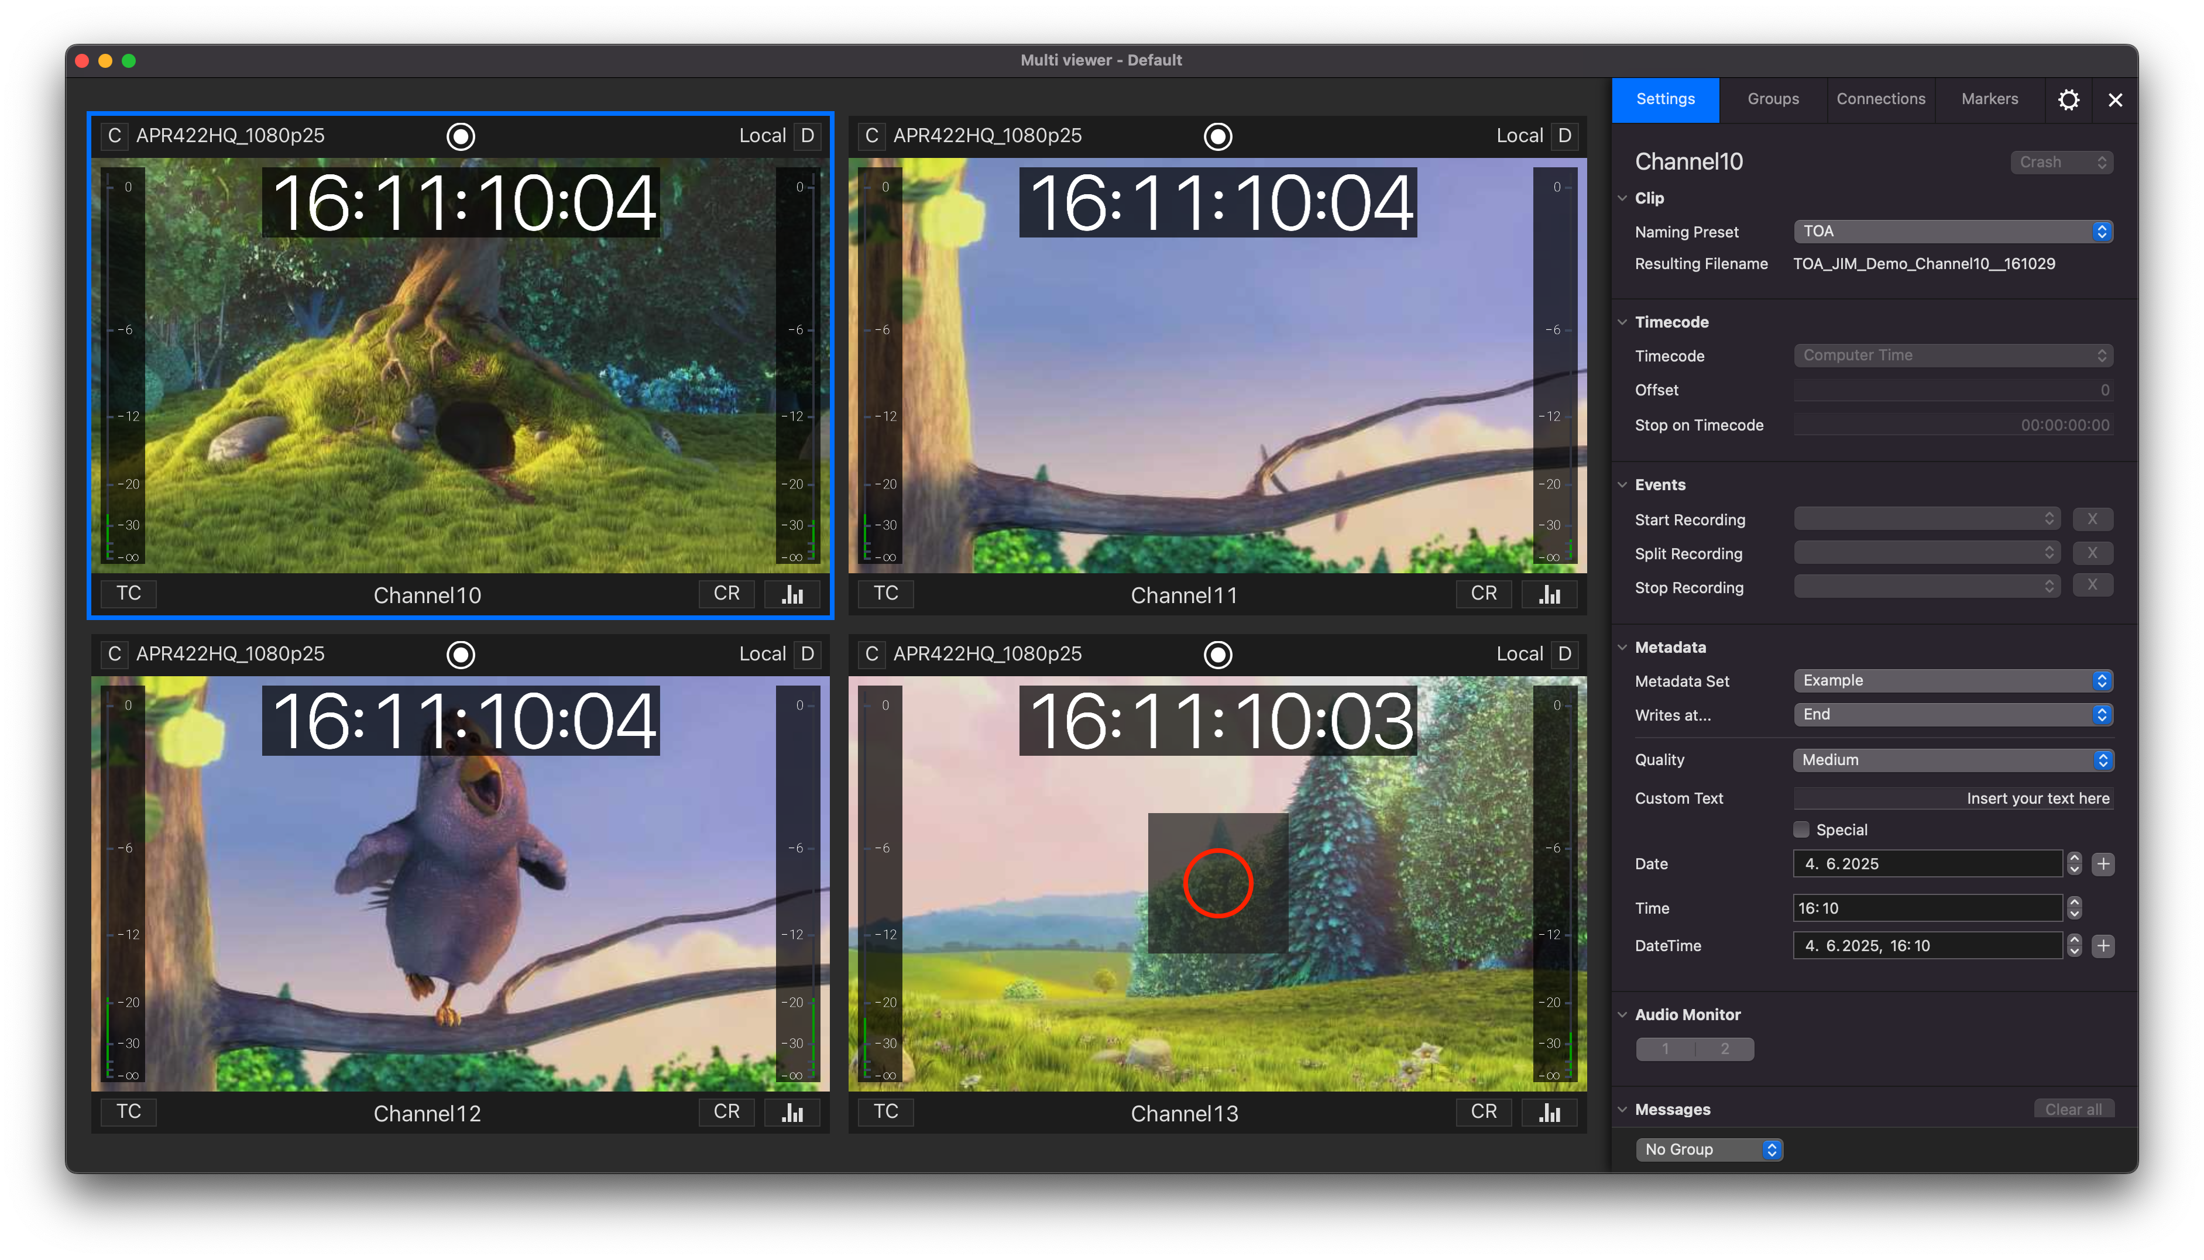Collapse the Timecode section

pyautogui.click(x=1622, y=322)
